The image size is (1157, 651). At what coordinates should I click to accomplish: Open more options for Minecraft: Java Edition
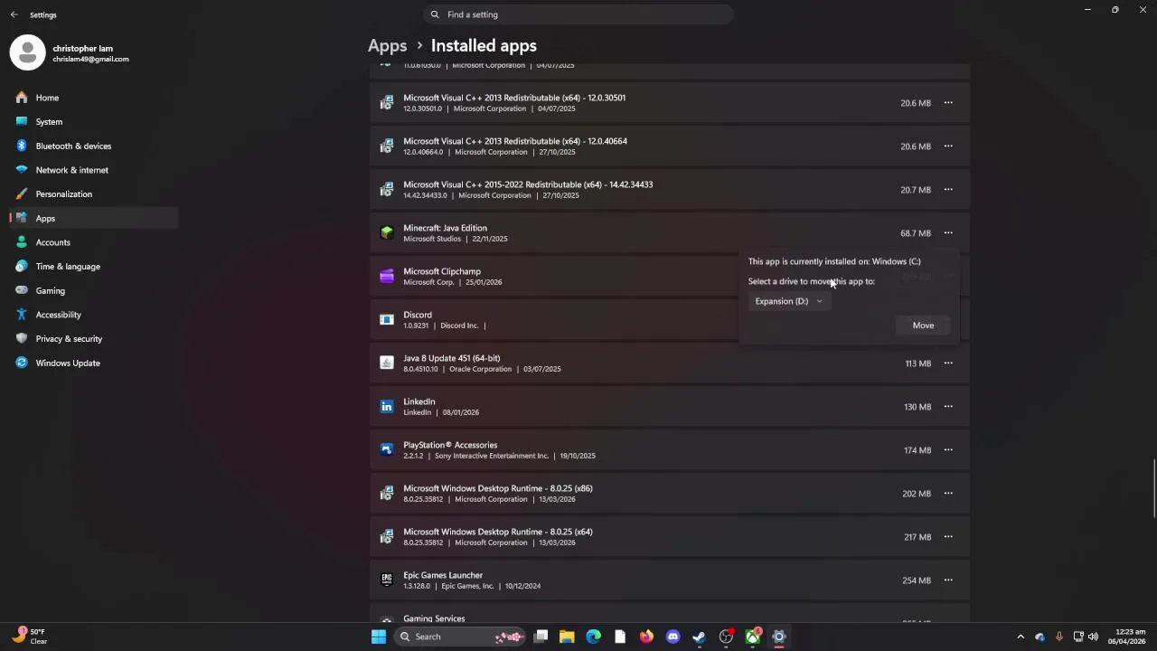coord(948,233)
